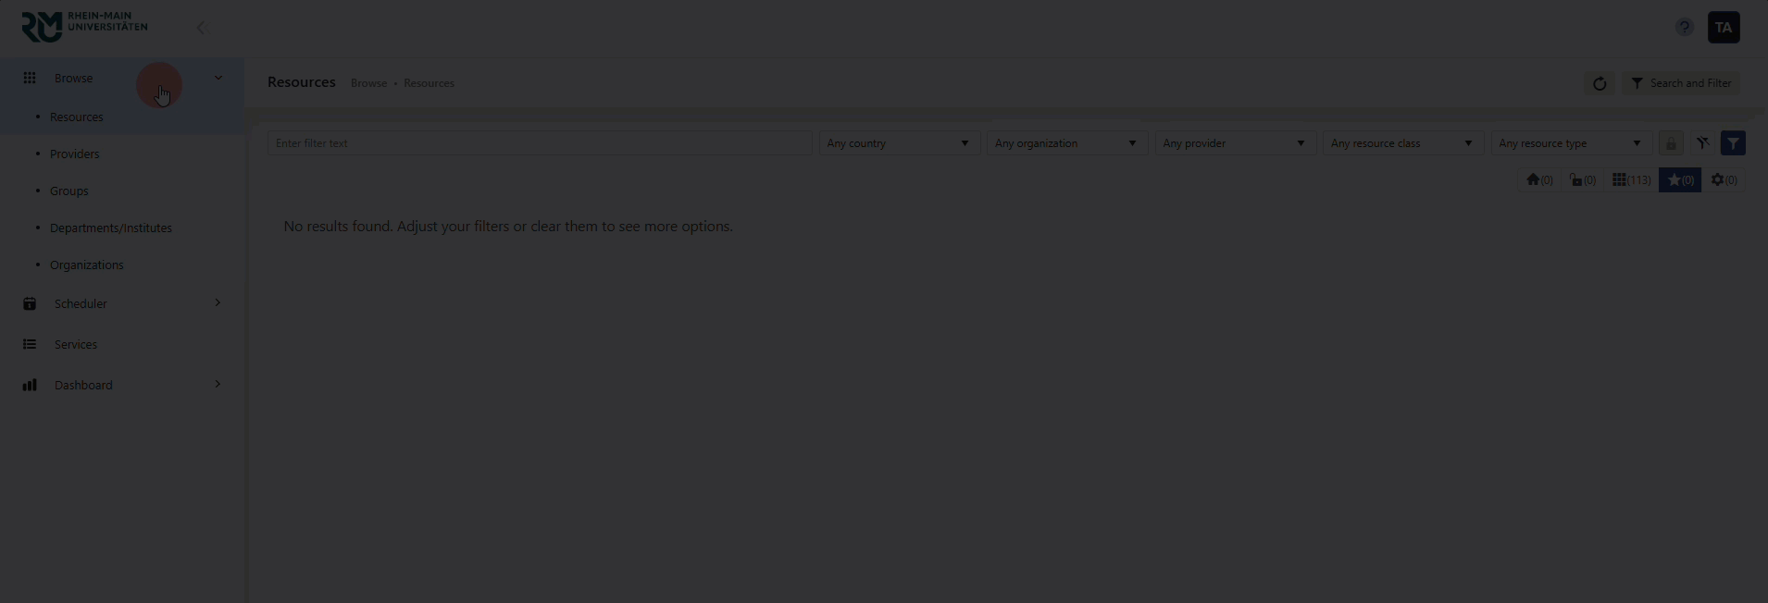This screenshot has width=1768, height=603.
Task: Open the Any country dropdown
Action: (898, 143)
